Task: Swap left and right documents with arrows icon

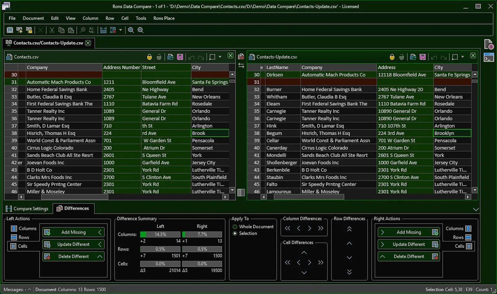Action: pos(241,65)
